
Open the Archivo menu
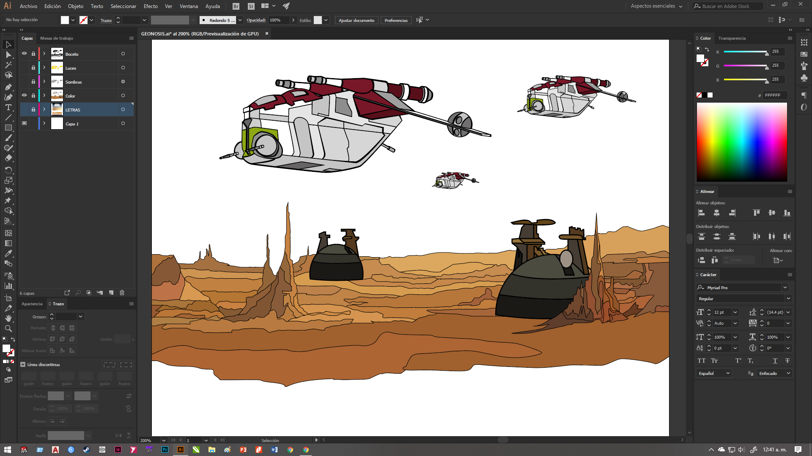pyautogui.click(x=28, y=6)
